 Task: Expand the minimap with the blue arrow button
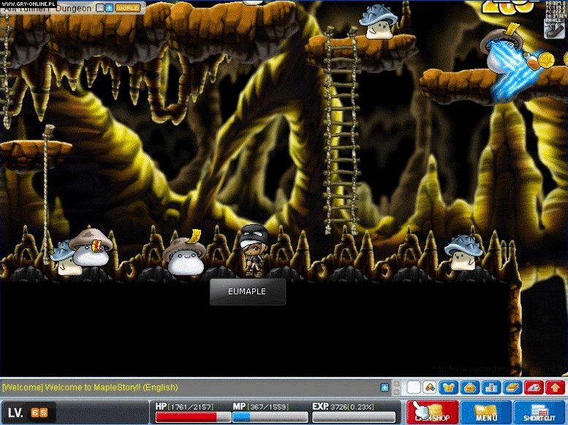click(x=109, y=8)
